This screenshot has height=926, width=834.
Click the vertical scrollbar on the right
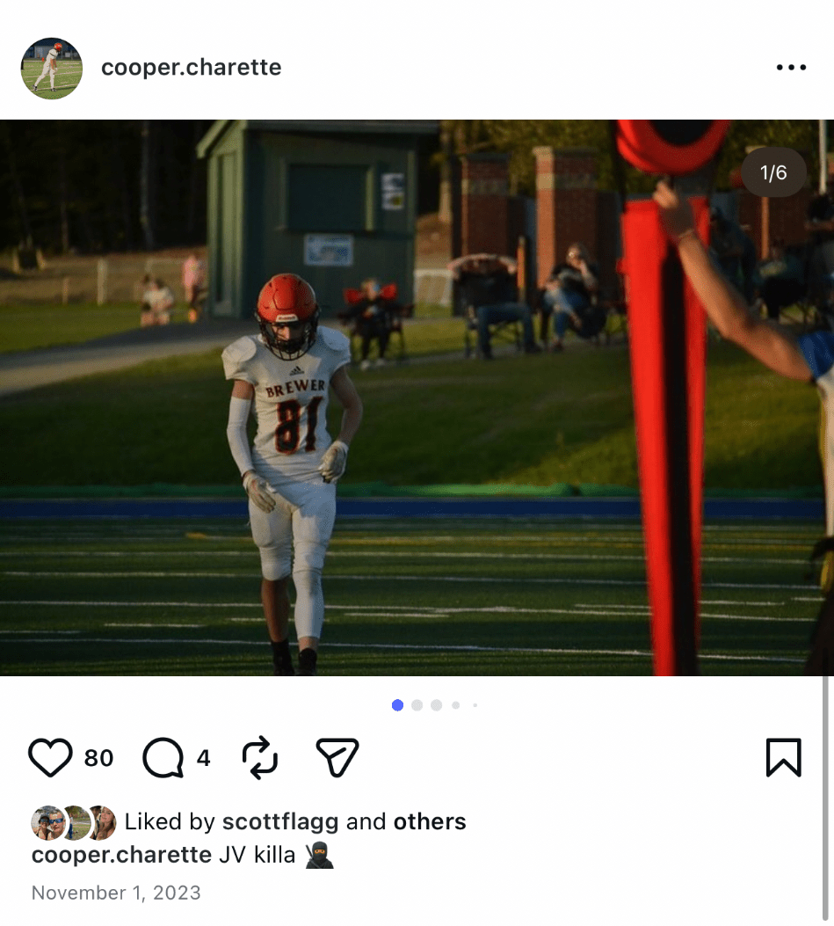[826, 798]
